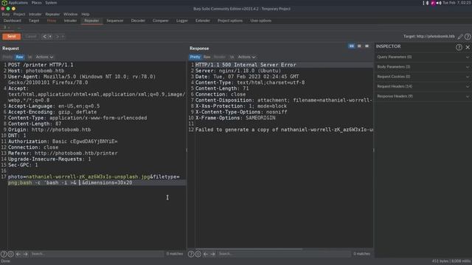This screenshot has width=472, height=265.
Task: Expand Request Cookies section in Inspector
Action: 423,77
